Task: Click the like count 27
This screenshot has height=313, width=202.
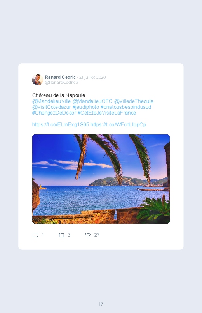Action: pos(97,235)
